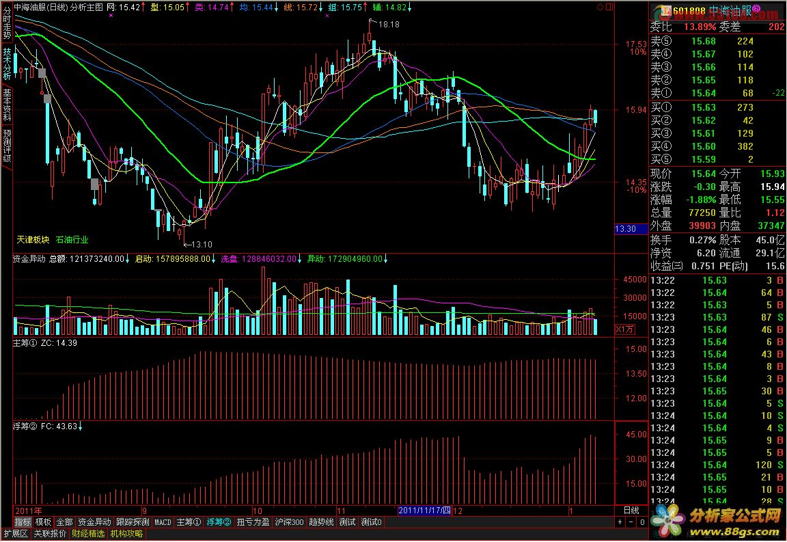Click the 涨幅 value -1.88%
Screen dimensions: 787x542
(700, 200)
